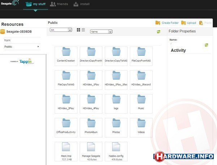217x165 pixels.
Task: Select frank in the Resources list
Action: pos(7,40)
